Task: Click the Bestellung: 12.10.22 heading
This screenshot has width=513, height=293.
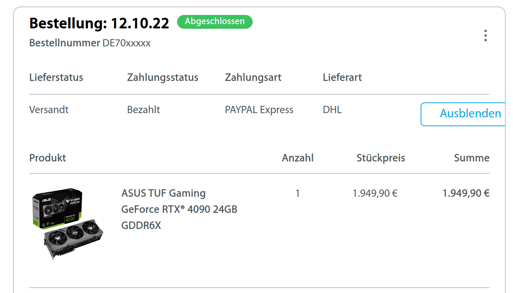Action: [99, 23]
